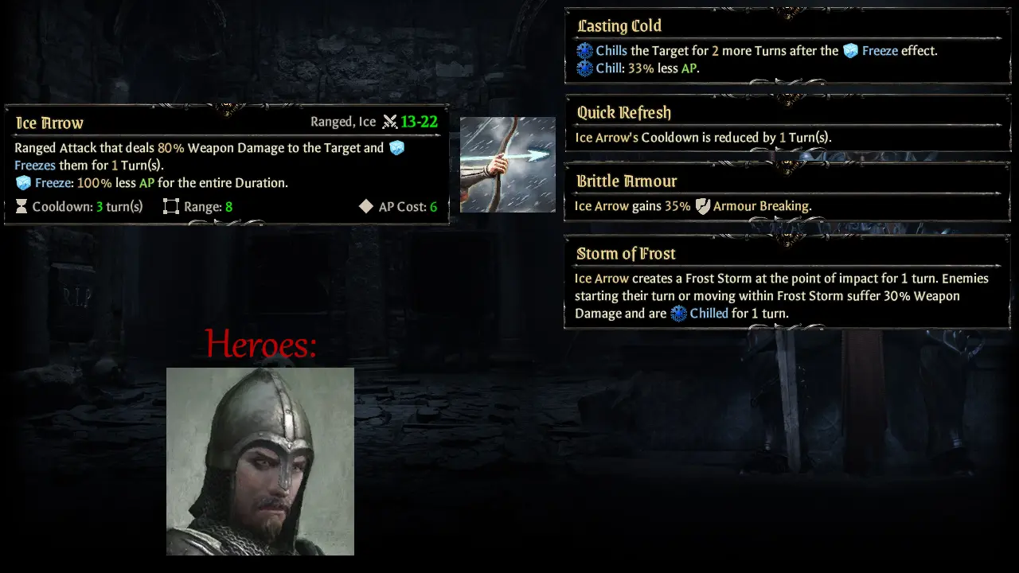Click the Ranged, Ice tag label
This screenshot has height=573, width=1019.
coord(343,122)
